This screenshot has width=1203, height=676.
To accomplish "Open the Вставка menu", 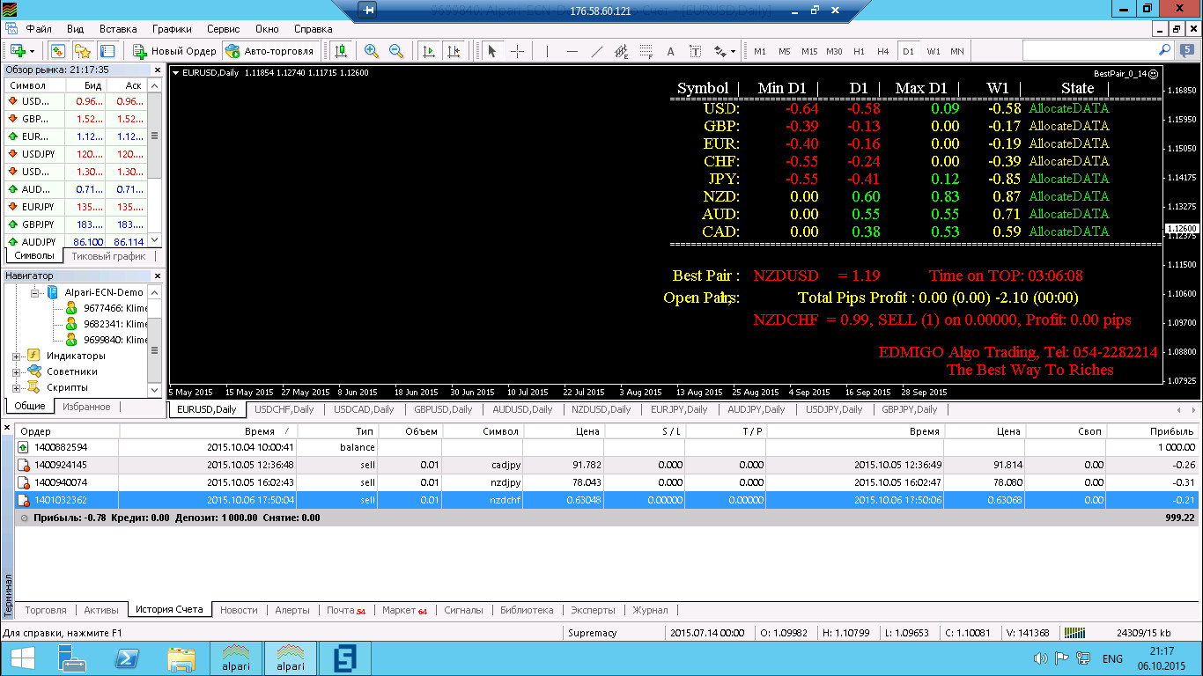I will pyautogui.click(x=118, y=29).
